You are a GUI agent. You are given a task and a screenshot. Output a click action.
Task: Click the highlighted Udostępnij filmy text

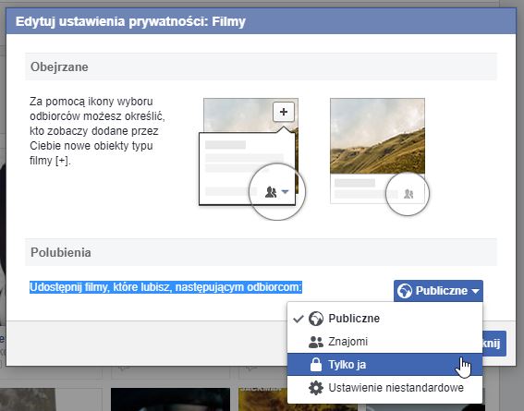coord(165,287)
